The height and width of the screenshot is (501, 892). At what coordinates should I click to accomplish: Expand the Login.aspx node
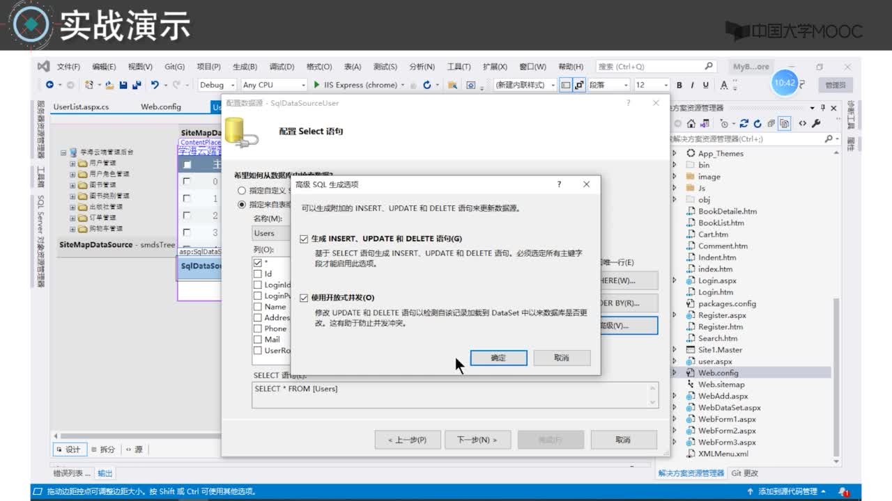click(x=674, y=280)
